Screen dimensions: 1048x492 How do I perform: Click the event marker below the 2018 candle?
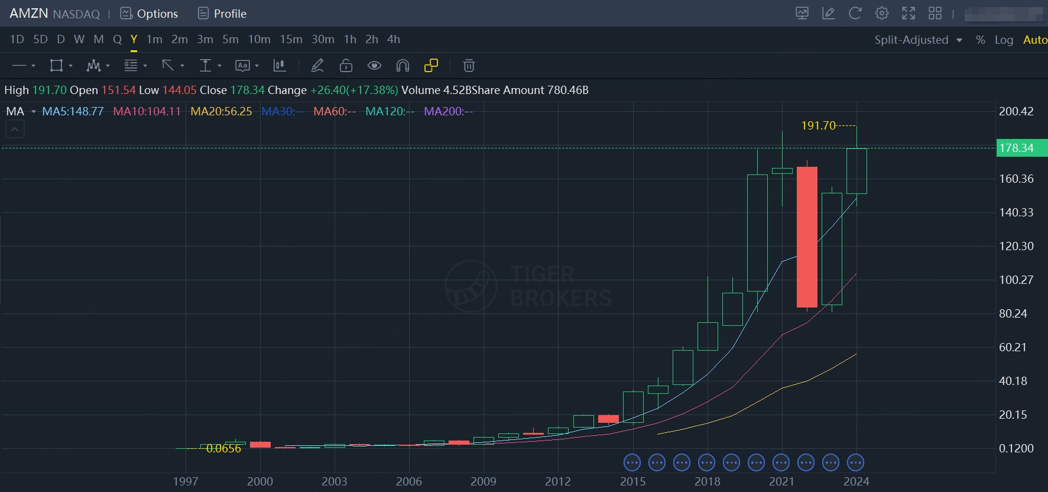point(706,462)
